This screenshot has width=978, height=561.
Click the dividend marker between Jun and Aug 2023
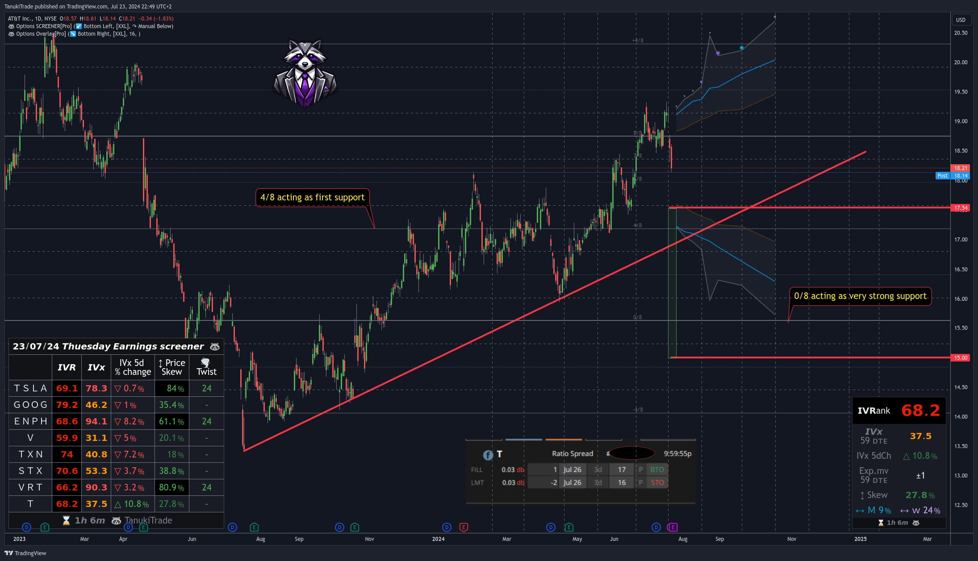tap(232, 527)
